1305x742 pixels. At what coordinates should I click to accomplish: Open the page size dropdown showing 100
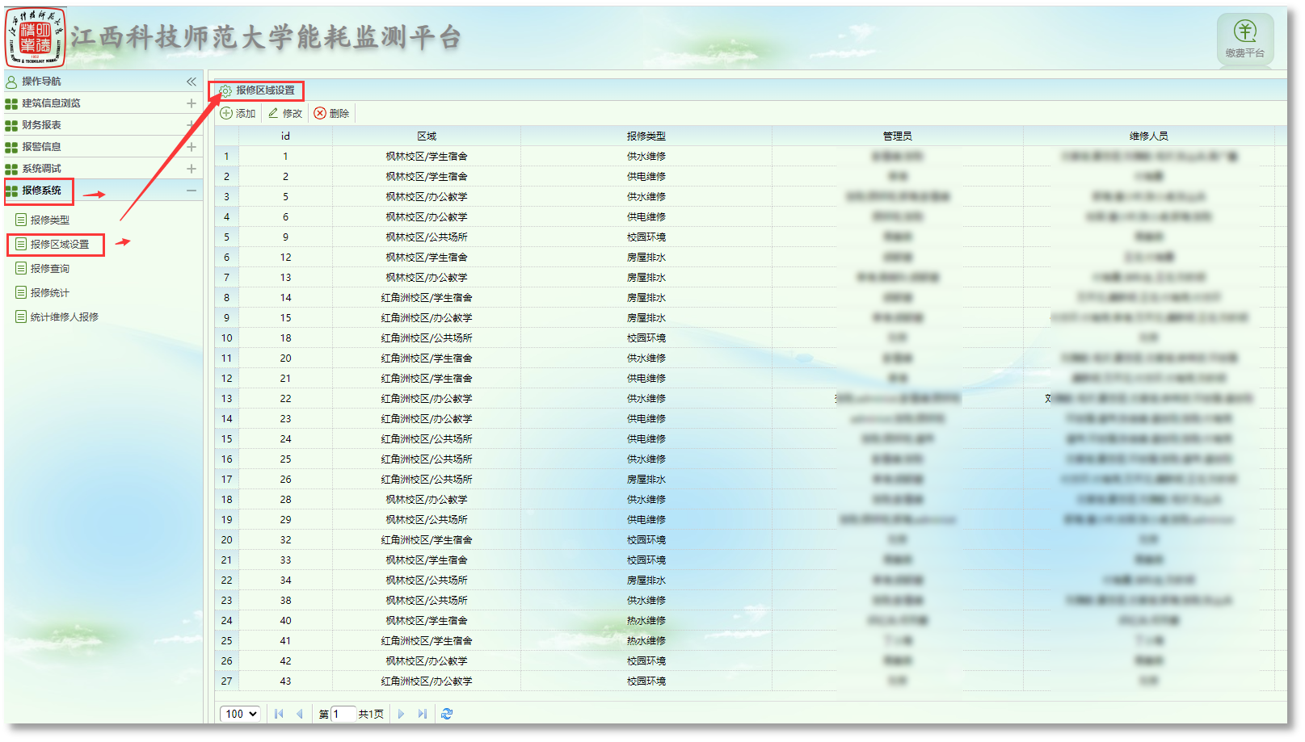pyautogui.click(x=240, y=714)
